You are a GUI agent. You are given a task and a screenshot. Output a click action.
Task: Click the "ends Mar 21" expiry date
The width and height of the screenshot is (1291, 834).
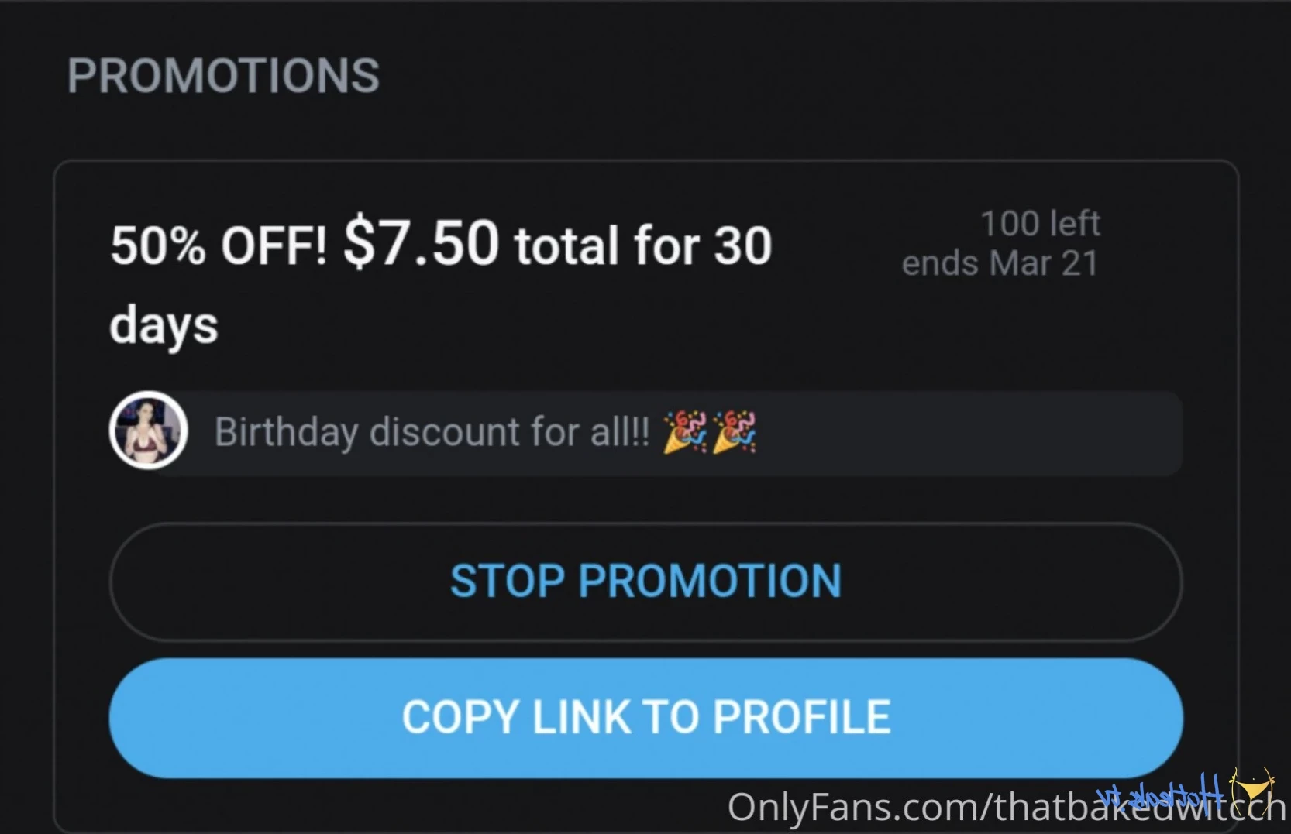click(1000, 263)
